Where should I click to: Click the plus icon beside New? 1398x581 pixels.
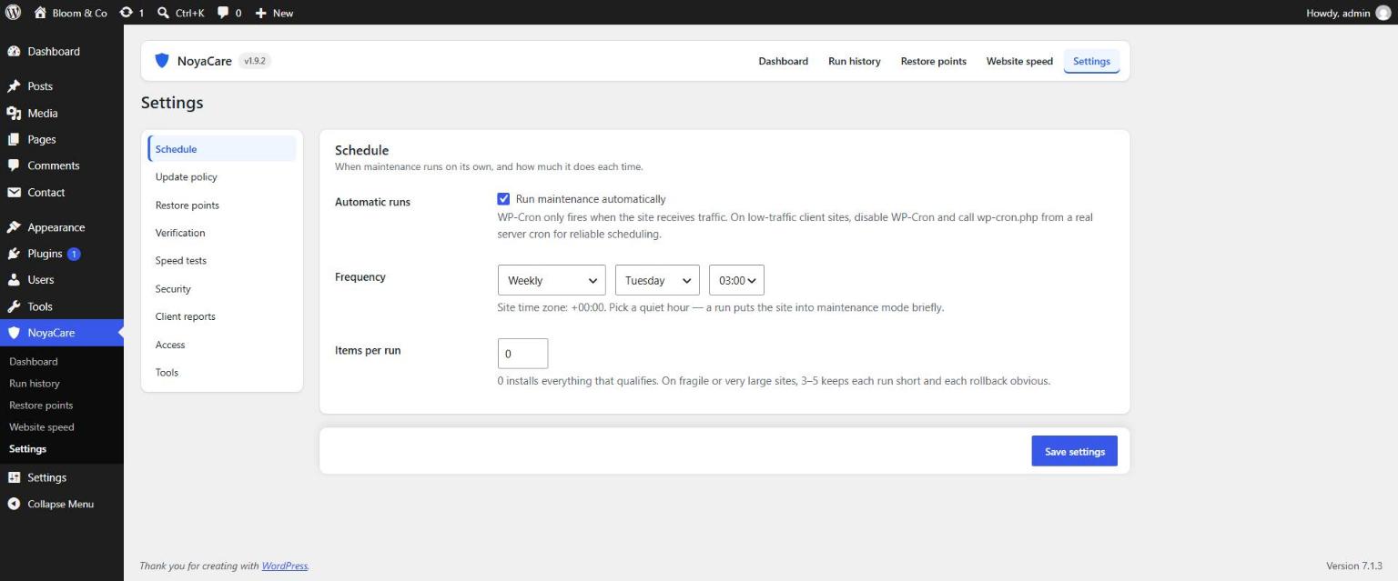coord(260,13)
